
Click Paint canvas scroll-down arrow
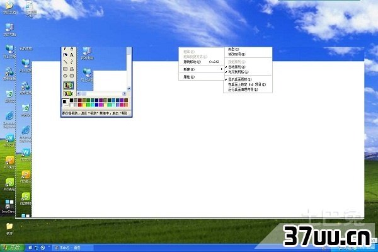129,89
